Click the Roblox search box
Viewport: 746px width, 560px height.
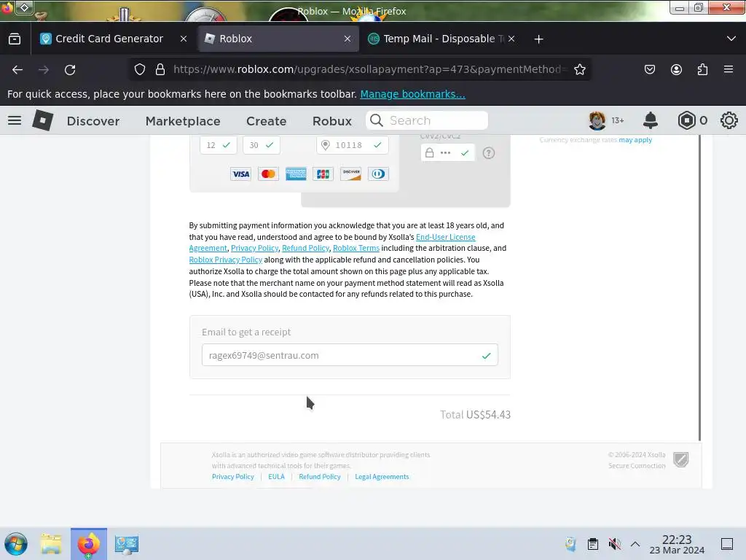point(427,120)
